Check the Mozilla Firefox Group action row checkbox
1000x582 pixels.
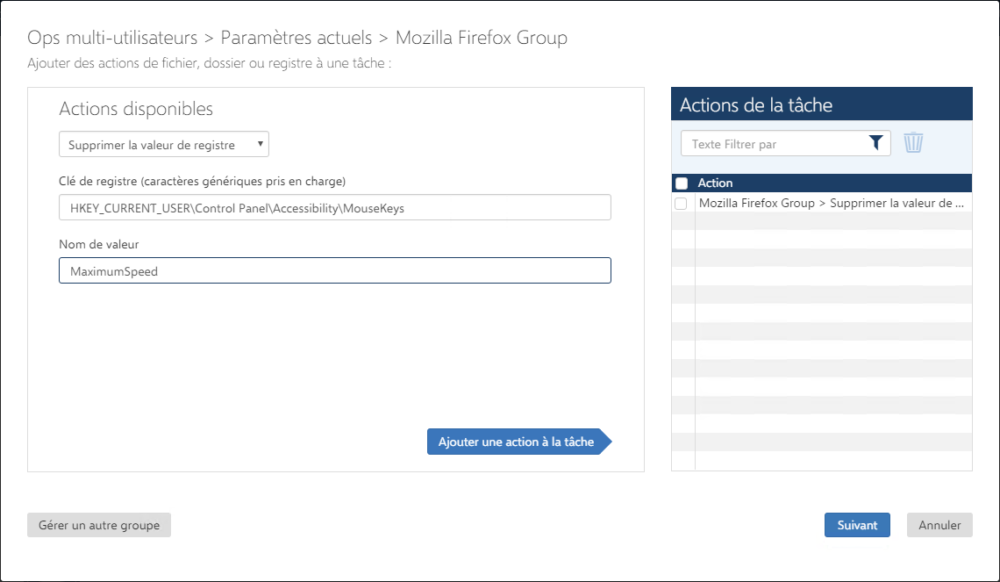pos(681,203)
